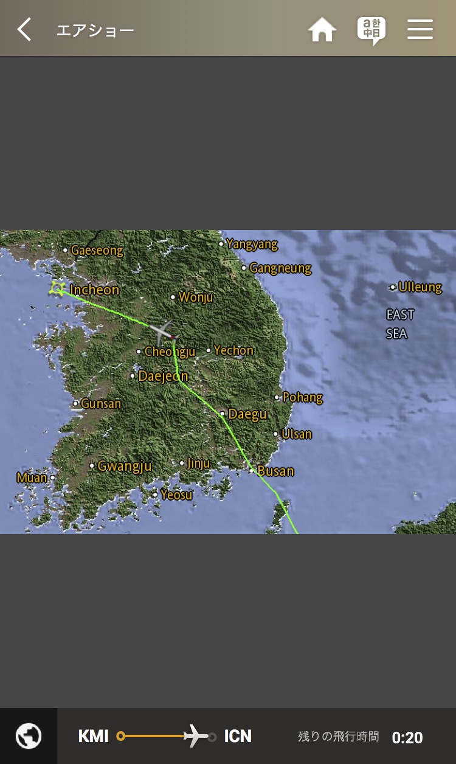Tap the Gangneung city label
This screenshot has width=456, height=764.
pos(280,268)
